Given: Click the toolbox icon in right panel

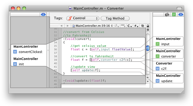Looking at the screenshot, I should [x=167, y=15].
